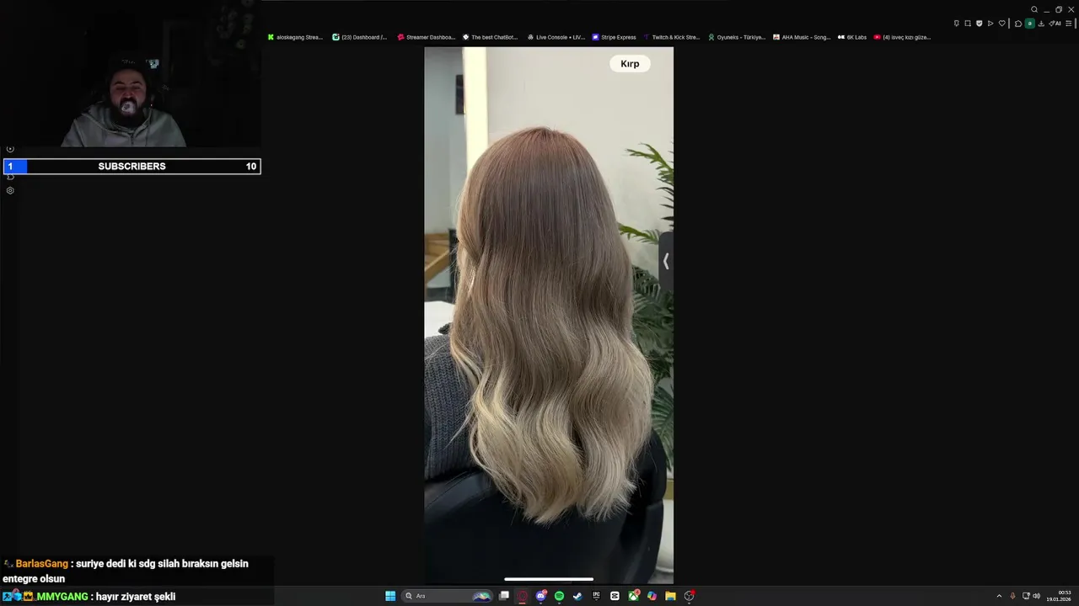Image resolution: width=1079 pixels, height=606 pixels.
Task: Open the shield privacy protection icon
Action: (980, 24)
